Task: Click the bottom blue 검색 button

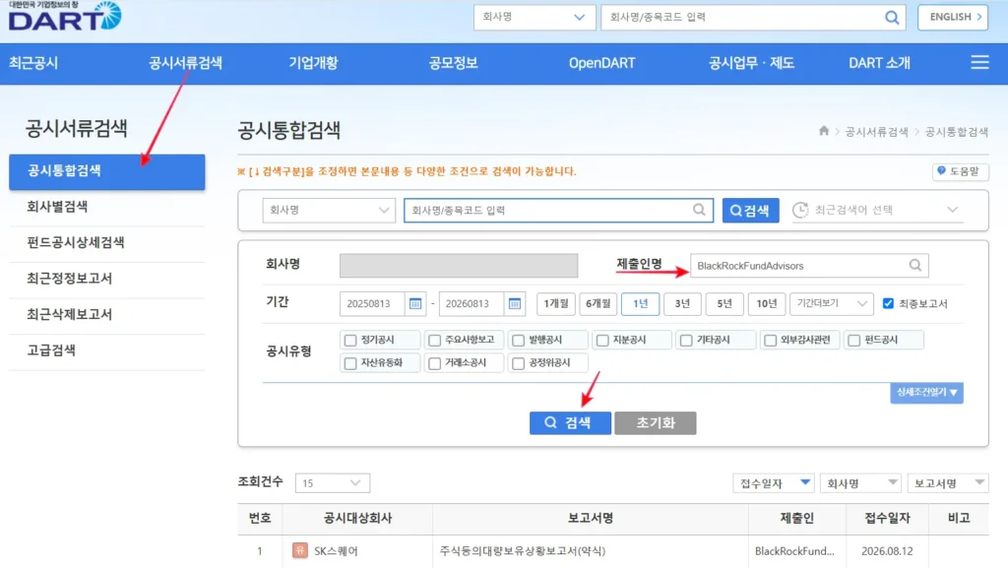Action: click(570, 422)
